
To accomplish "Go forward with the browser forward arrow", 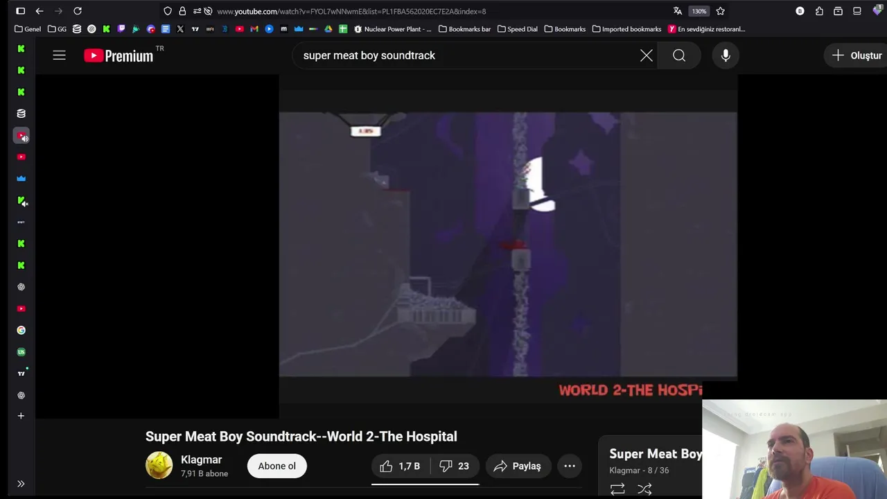I will [58, 11].
